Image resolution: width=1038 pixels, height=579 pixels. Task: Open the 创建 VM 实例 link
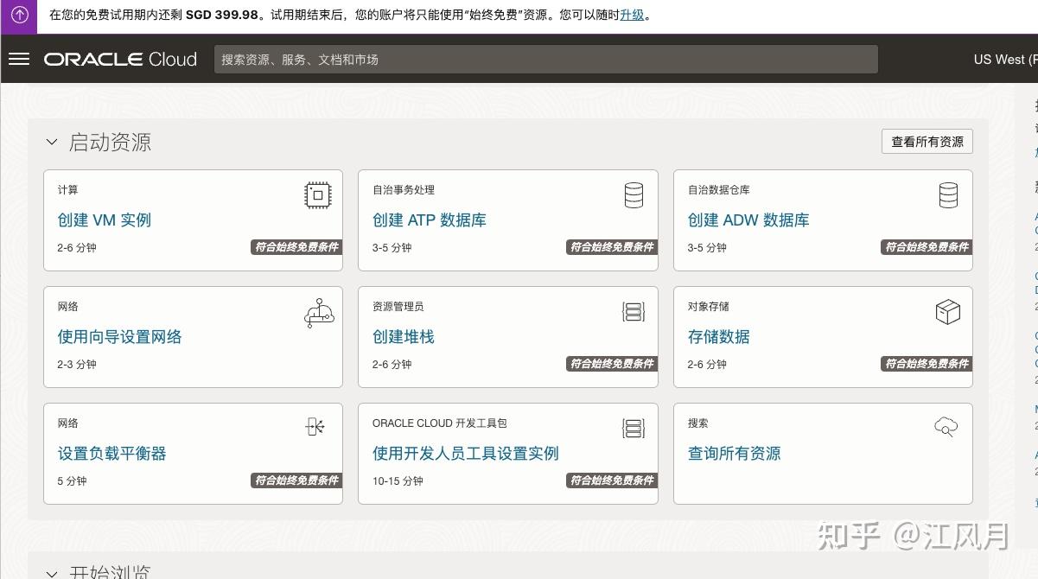104,220
